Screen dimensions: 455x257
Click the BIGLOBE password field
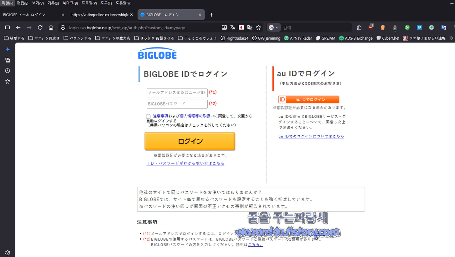[x=177, y=104]
